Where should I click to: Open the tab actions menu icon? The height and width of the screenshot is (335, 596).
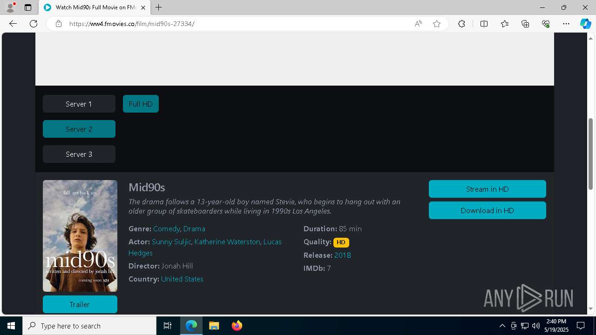(x=28, y=7)
